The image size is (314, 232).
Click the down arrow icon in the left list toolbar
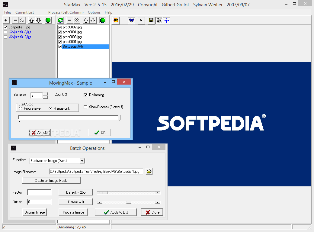(39, 20)
